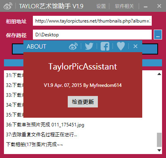Click the heart icon in ABOUT dialog
The image size is (166, 158).
tap(121, 46)
